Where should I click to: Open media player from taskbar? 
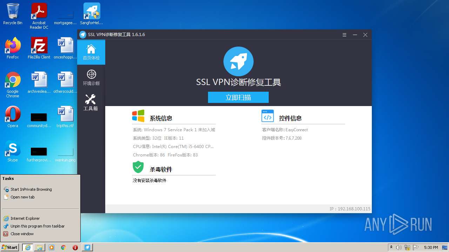tap(52, 247)
